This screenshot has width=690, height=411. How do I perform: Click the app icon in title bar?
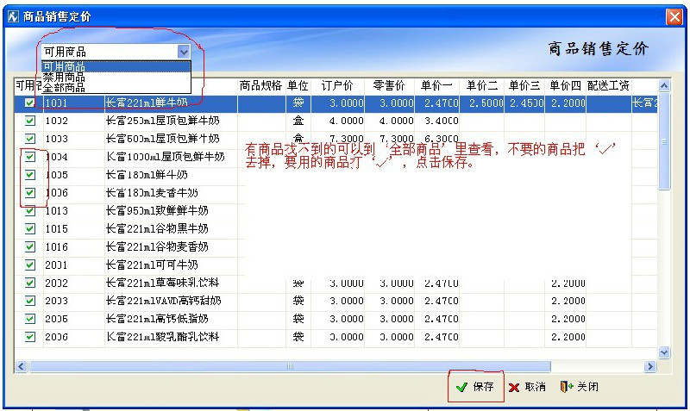(13, 16)
